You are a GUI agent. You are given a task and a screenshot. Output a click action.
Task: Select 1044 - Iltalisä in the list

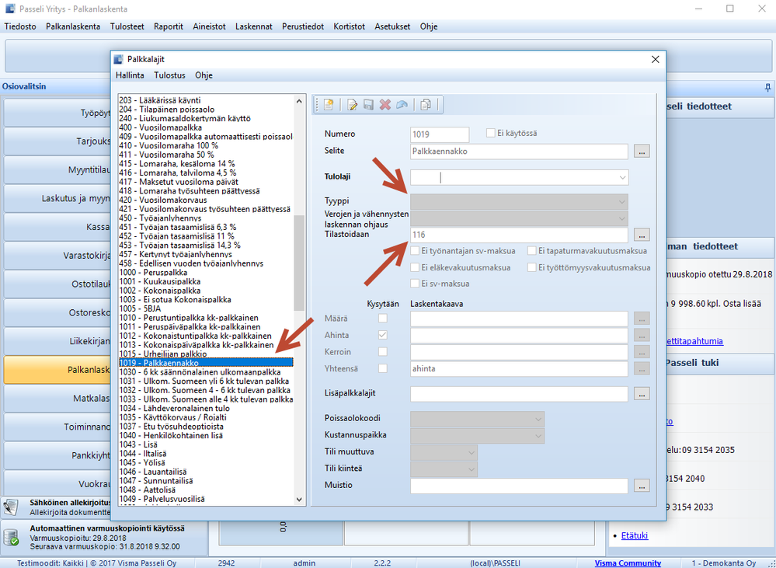click(206, 454)
